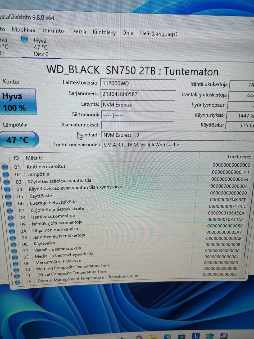Click the Tuetut ominaisuudet field

click(x=178, y=145)
